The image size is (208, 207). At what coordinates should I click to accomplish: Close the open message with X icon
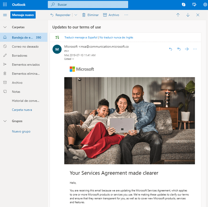pyautogui.click(x=198, y=15)
